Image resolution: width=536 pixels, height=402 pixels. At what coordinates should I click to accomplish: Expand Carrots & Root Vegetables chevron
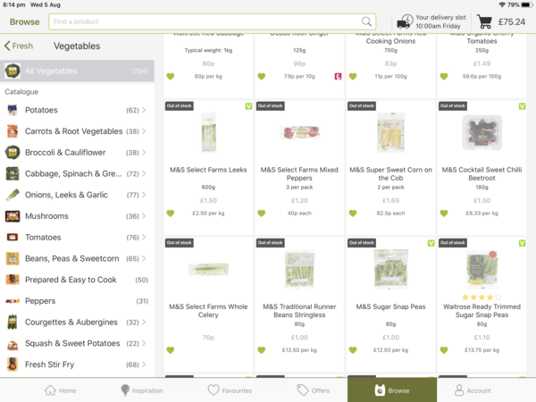point(144,131)
